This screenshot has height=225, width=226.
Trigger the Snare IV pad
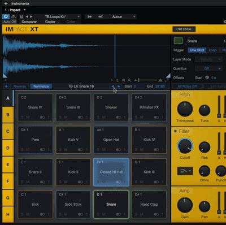tap(35, 107)
